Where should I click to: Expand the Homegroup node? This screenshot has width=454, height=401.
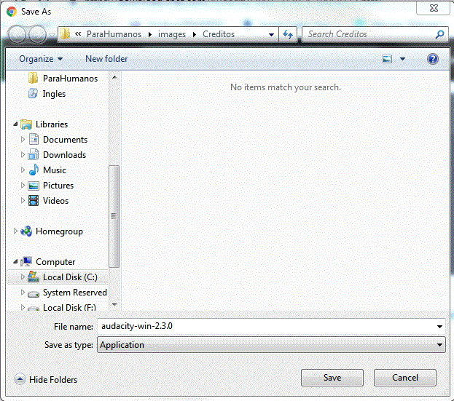[x=15, y=231]
